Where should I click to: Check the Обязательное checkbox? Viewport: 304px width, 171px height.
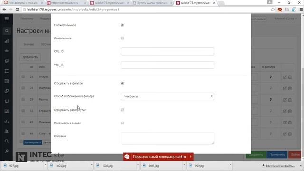click(x=122, y=38)
